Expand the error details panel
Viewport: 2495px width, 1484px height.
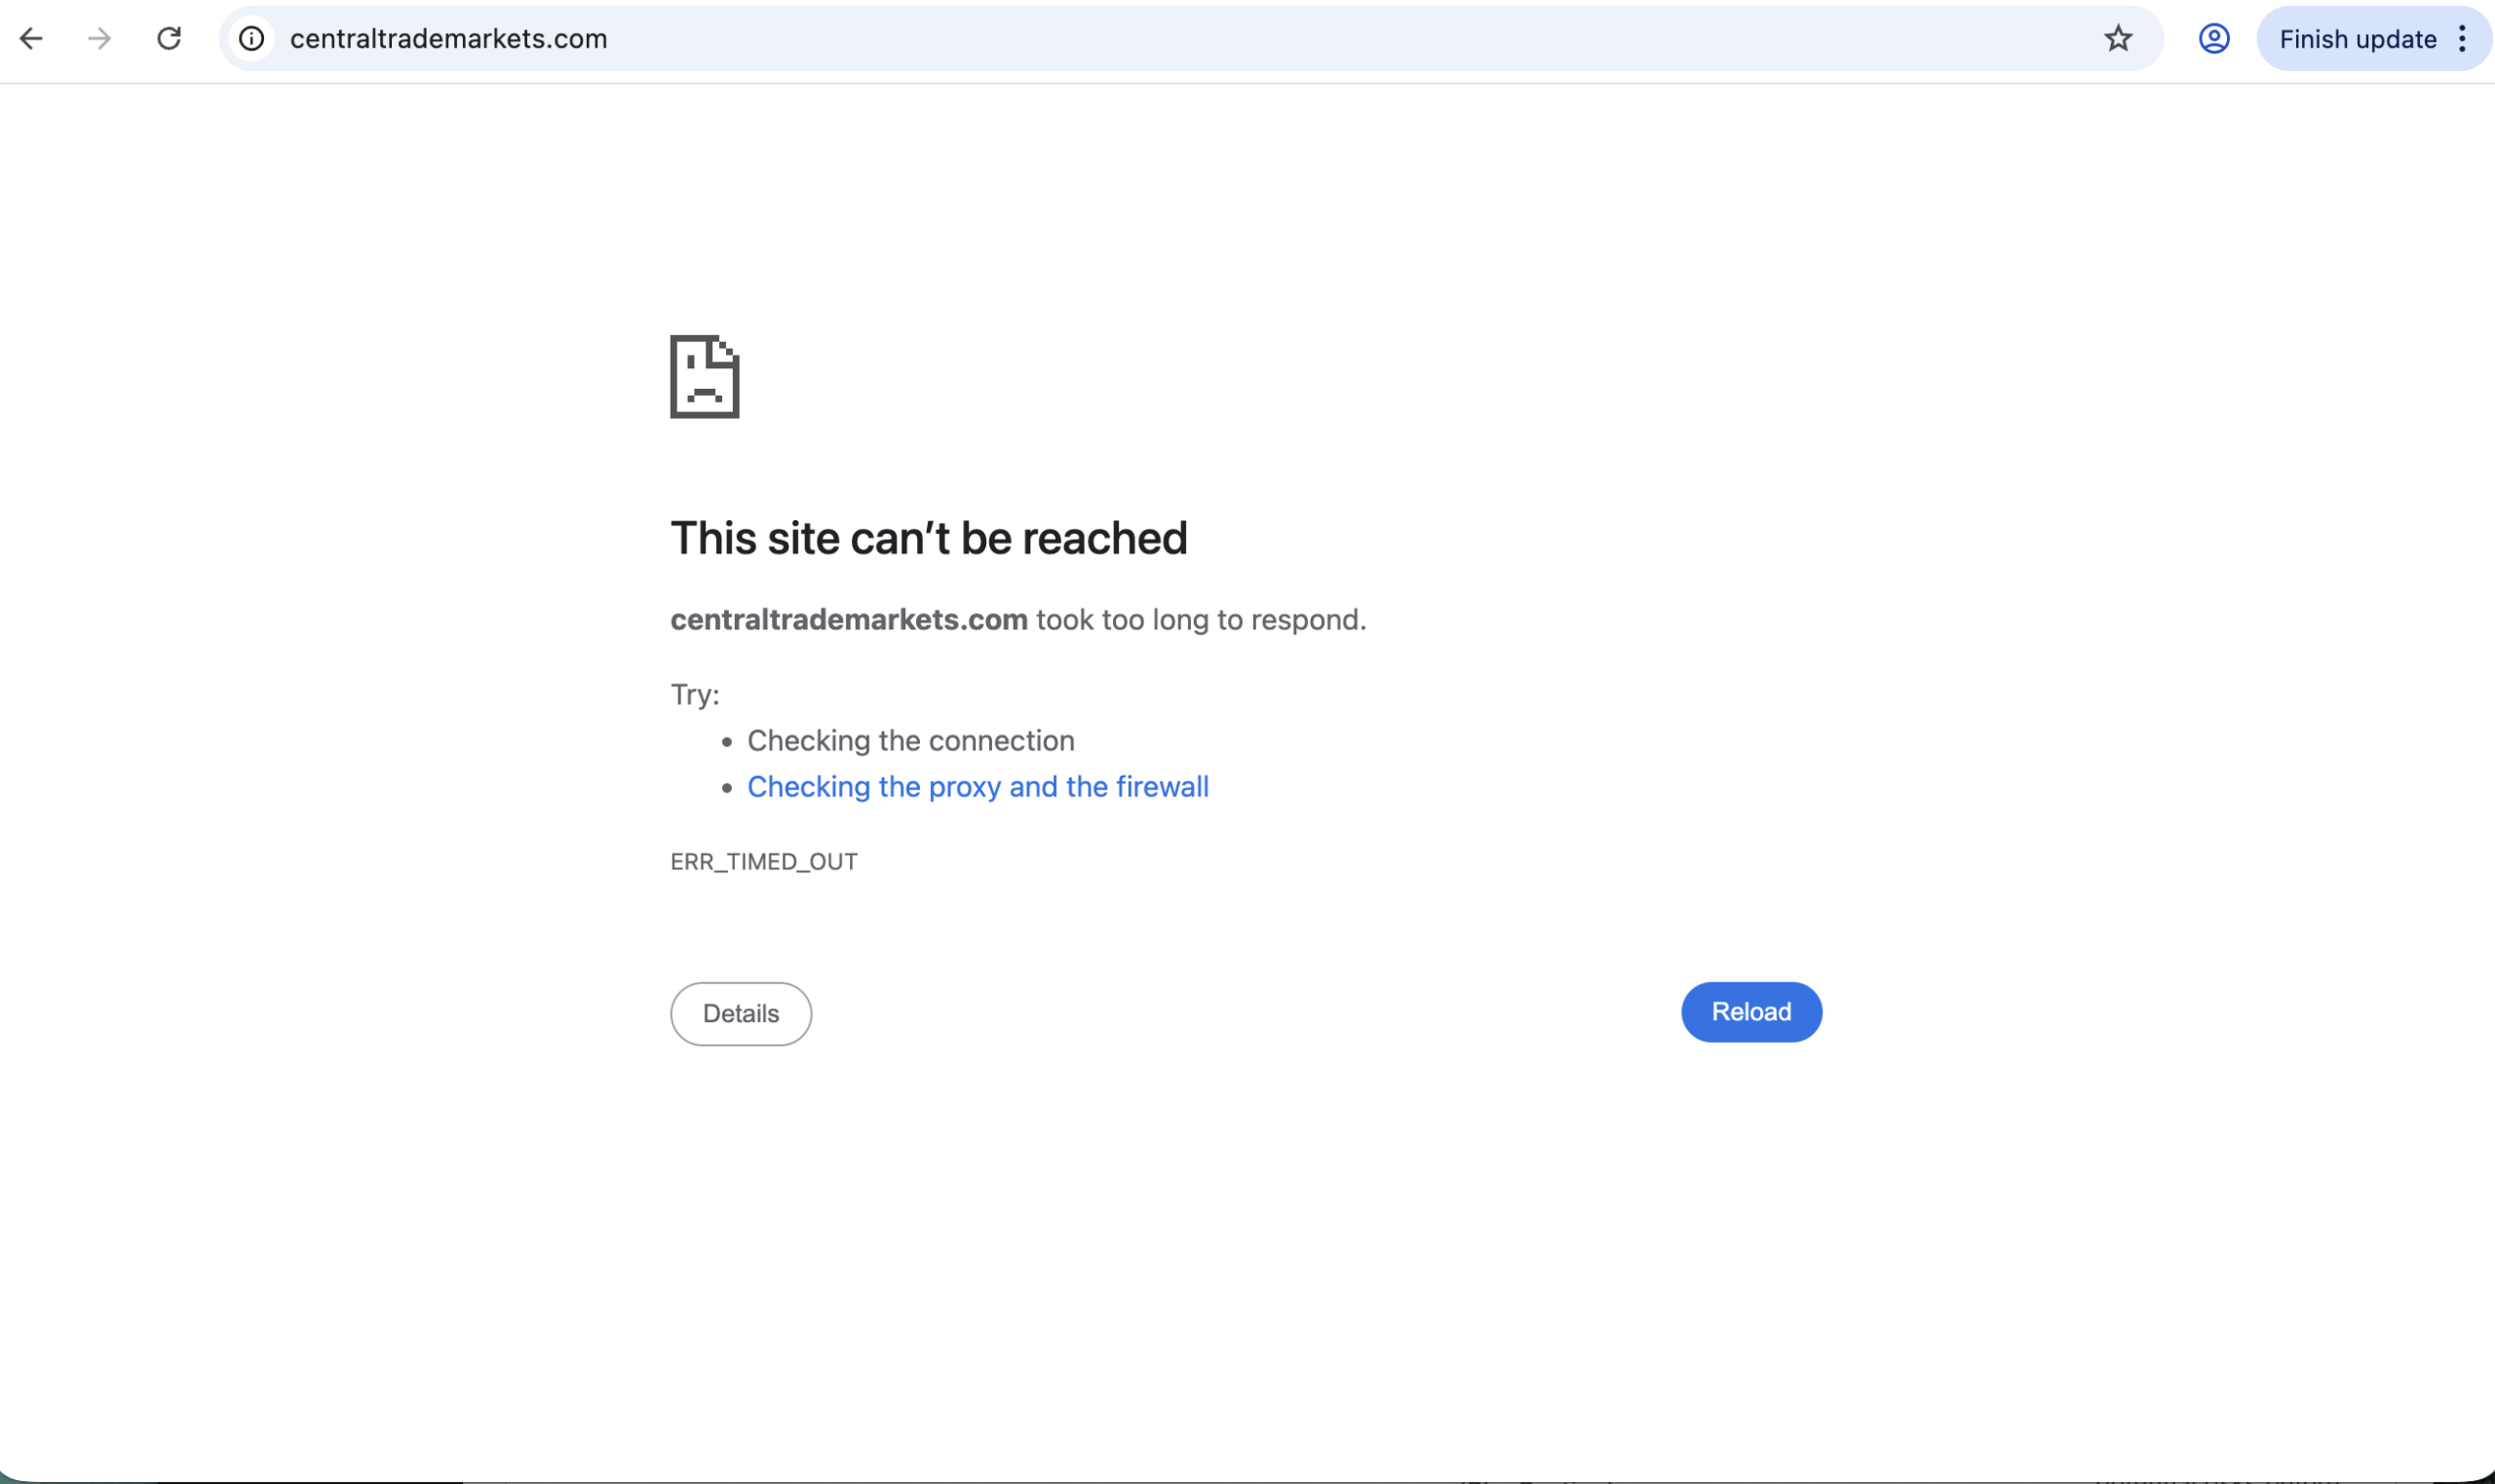740,1013
